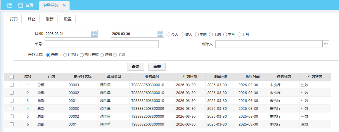Choose 本月 date range radio

pyautogui.click(x=225, y=34)
